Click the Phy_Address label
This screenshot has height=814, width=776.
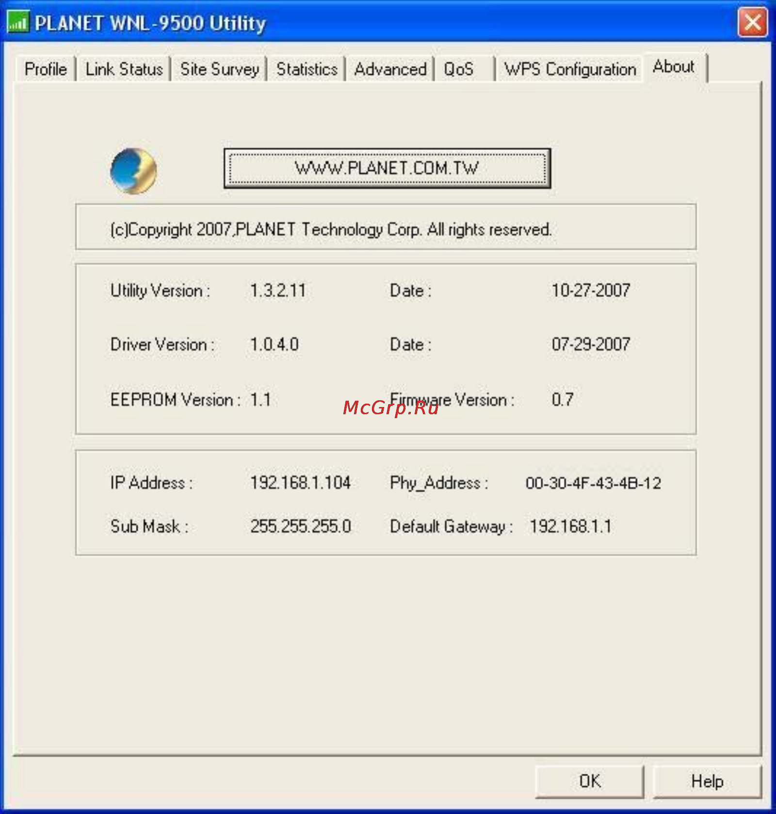coord(439,483)
